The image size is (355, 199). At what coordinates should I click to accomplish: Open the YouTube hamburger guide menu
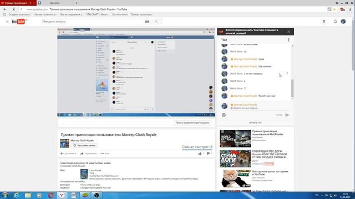[x=7, y=22]
